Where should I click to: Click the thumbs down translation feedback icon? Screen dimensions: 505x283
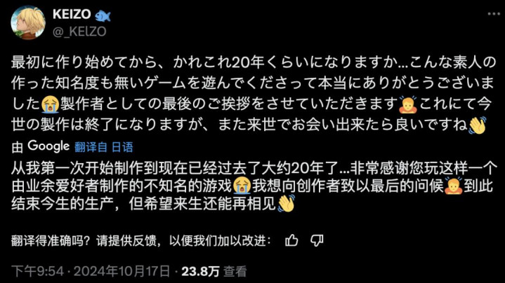[x=317, y=240]
